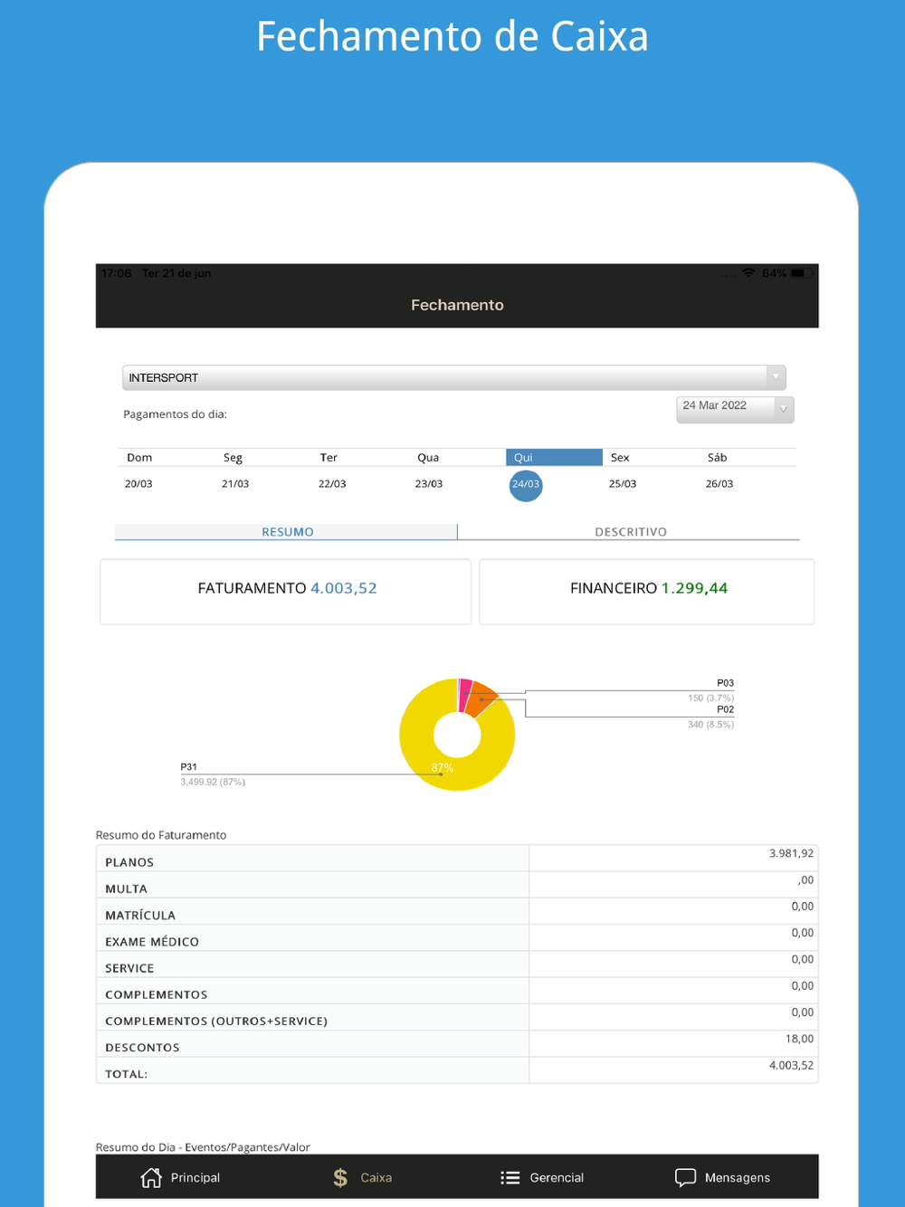
Task: Switch to the DESCRITIVO tab
Action: [x=630, y=532]
